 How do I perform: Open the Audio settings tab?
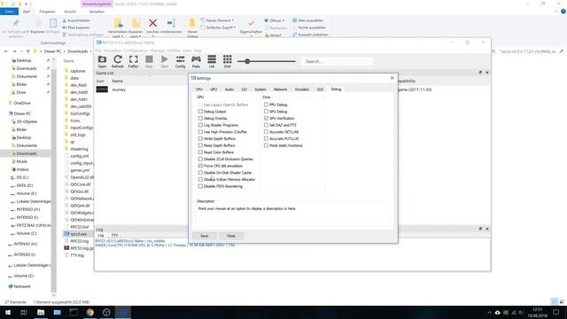[229, 89]
